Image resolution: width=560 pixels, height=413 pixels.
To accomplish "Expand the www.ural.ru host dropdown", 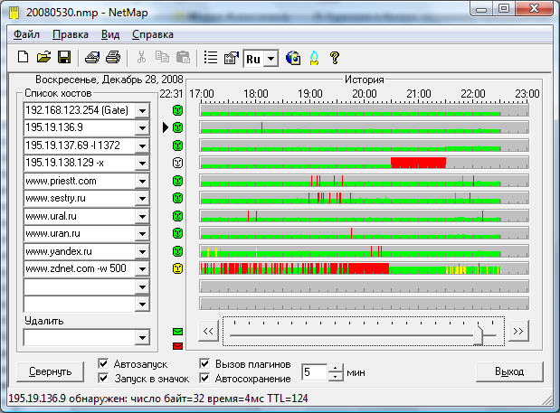I will (142, 217).
